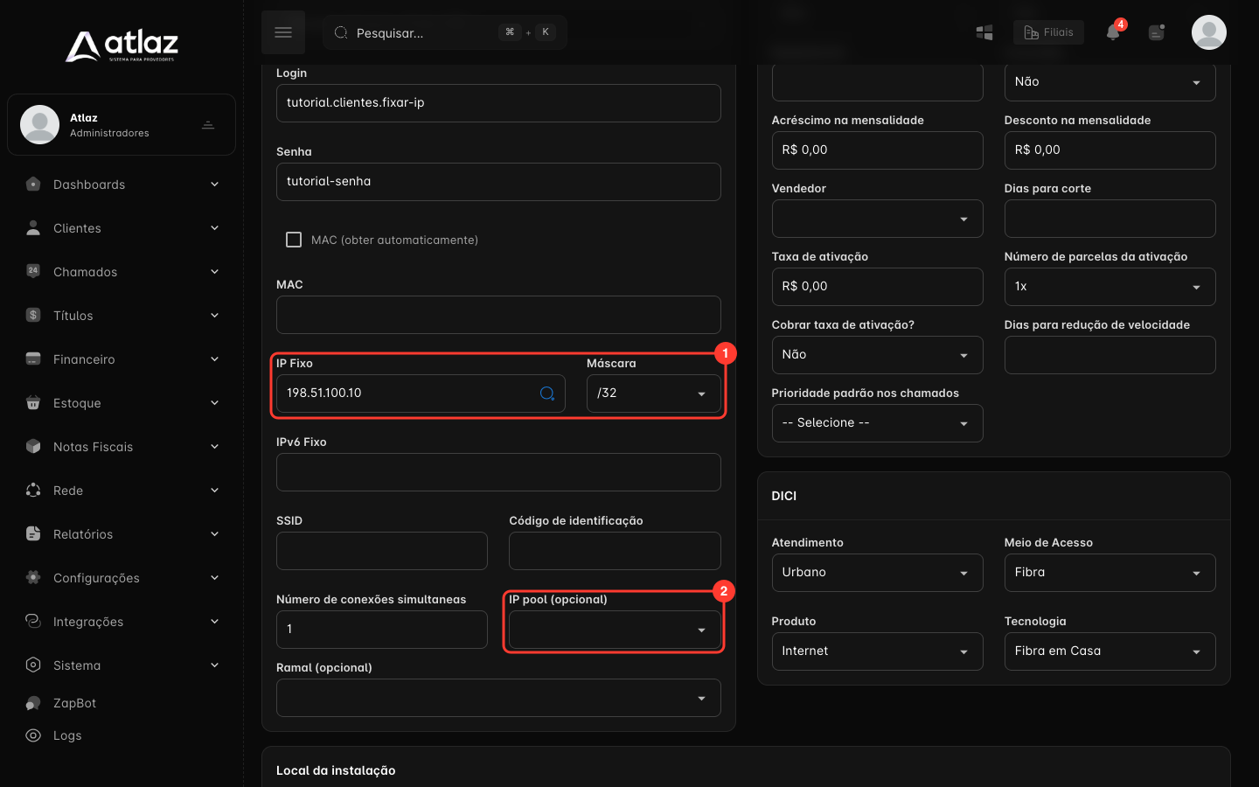Click the Windows-style grid icon in header
This screenshot has width=1259, height=787.
(x=984, y=32)
